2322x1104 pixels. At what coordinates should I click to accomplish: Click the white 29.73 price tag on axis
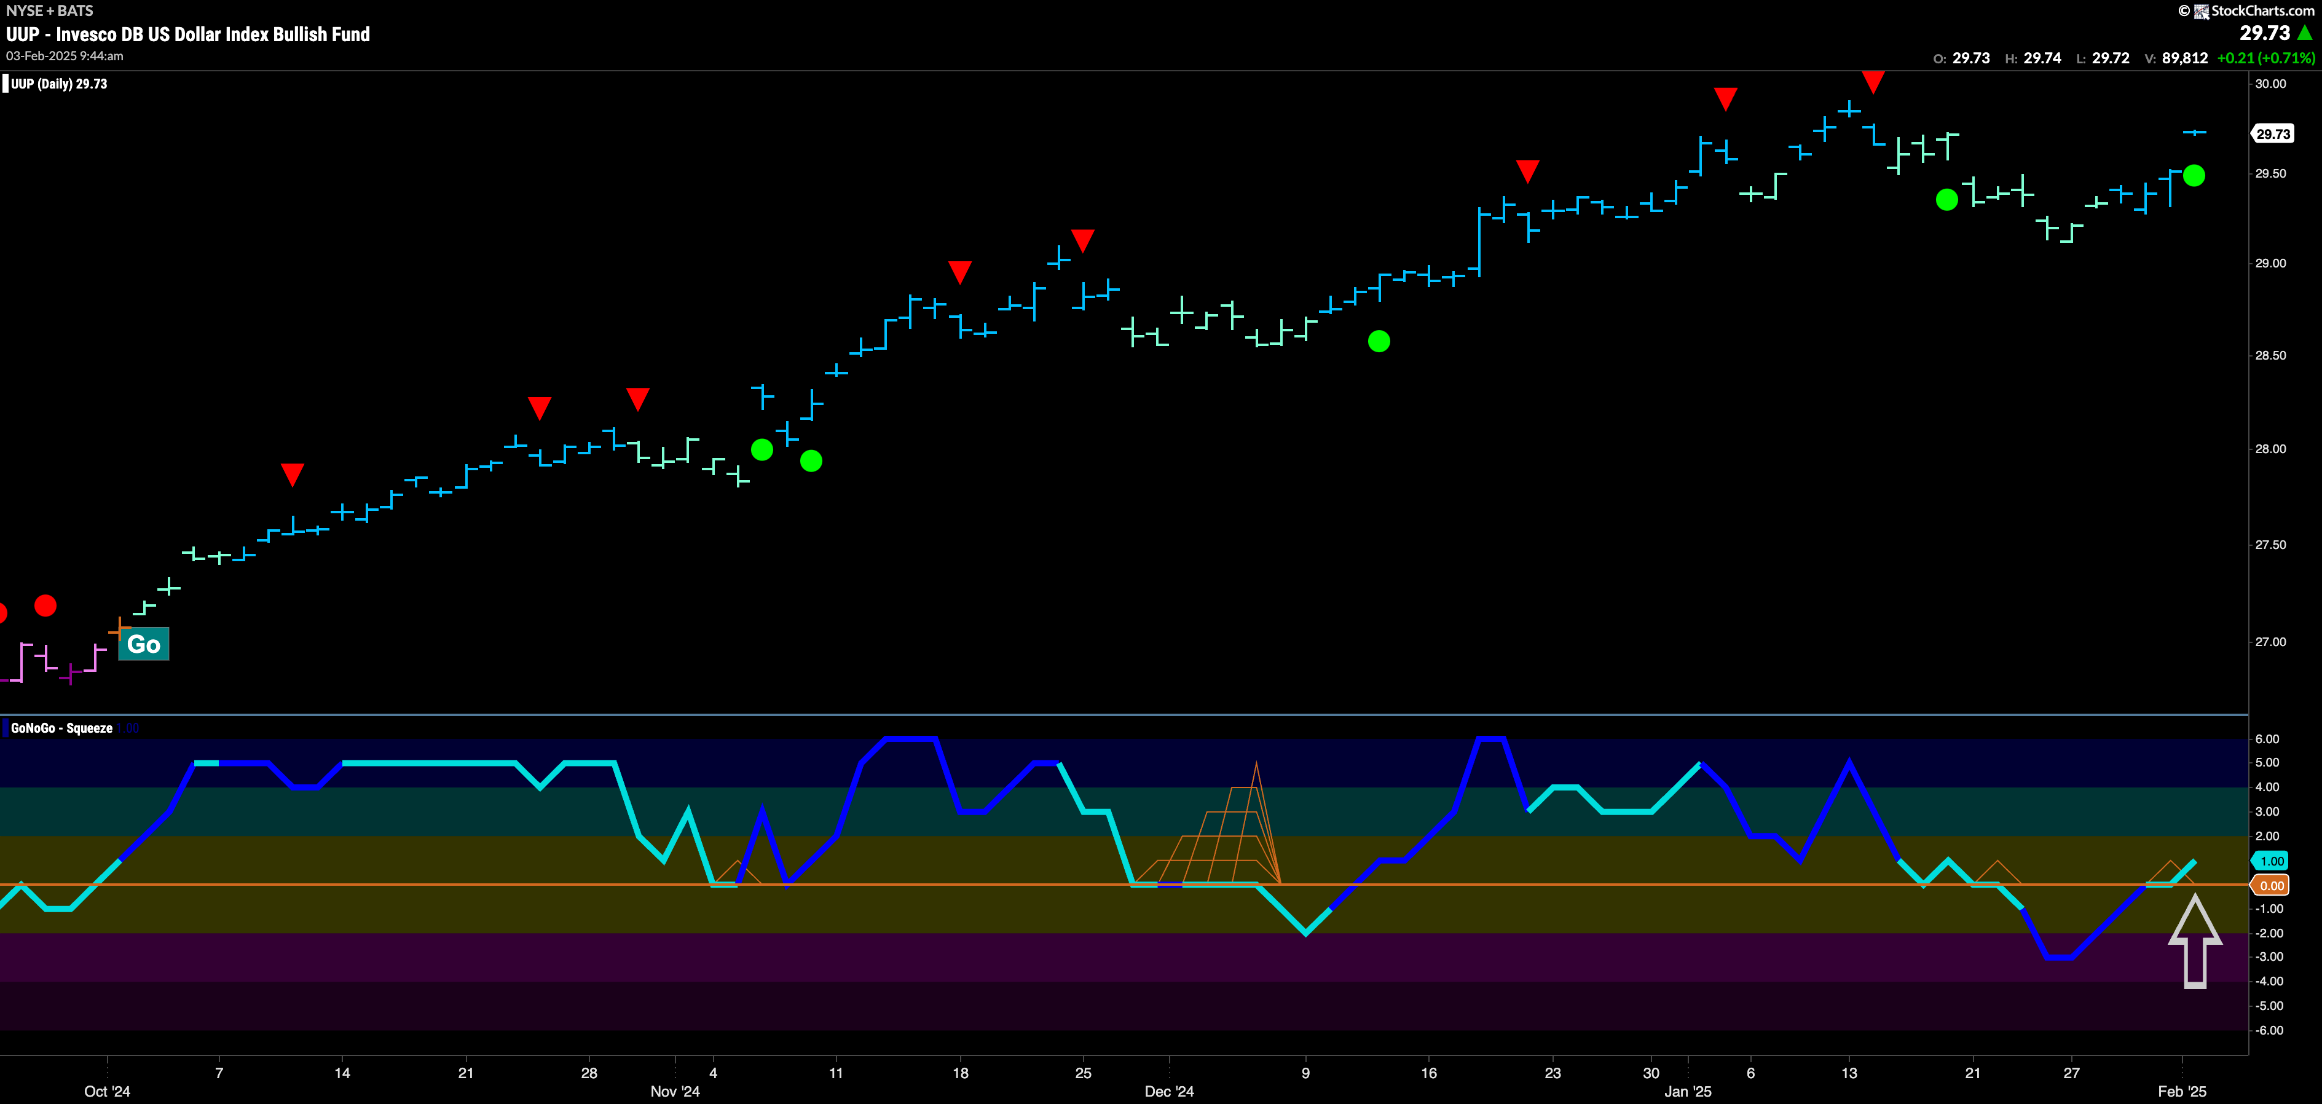2272,133
